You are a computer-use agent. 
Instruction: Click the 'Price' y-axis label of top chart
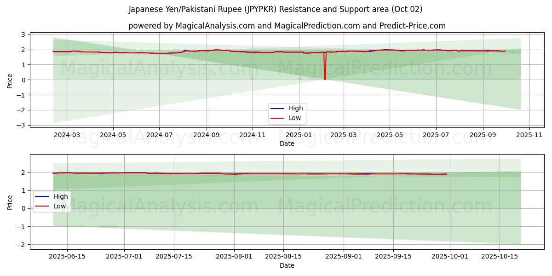[x=10, y=80]
